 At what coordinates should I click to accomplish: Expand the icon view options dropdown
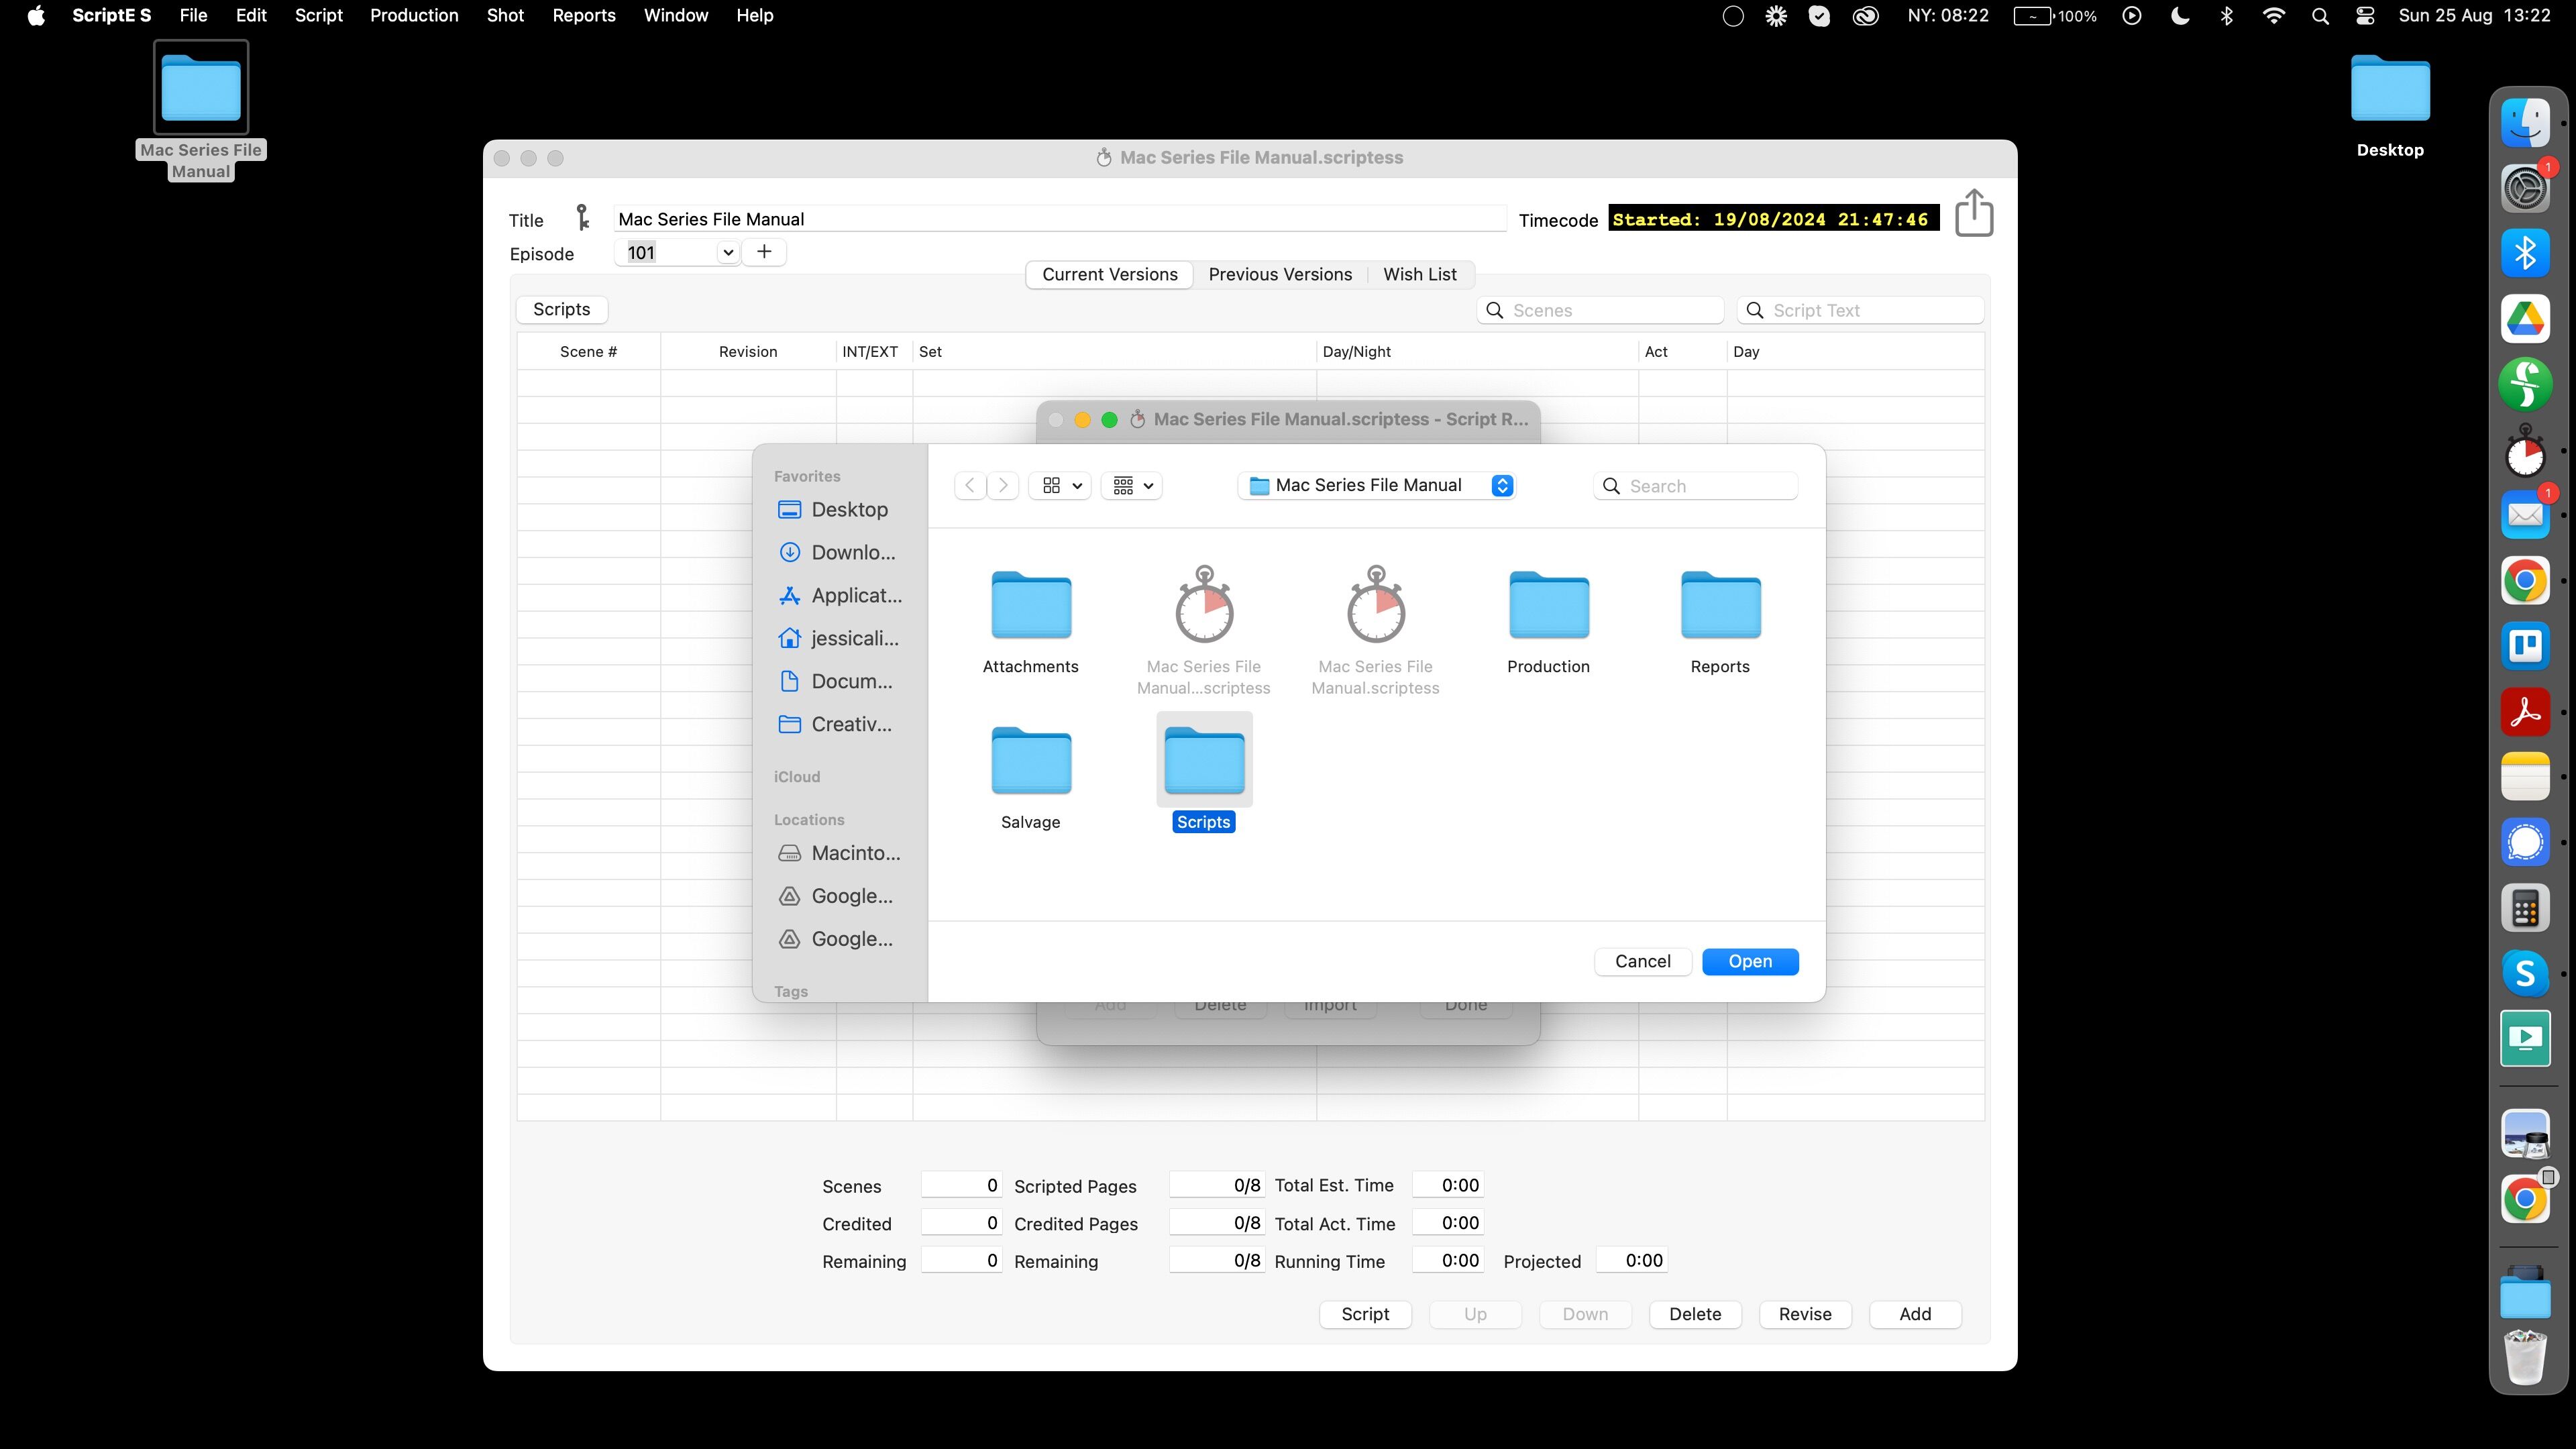point(1060,486)
